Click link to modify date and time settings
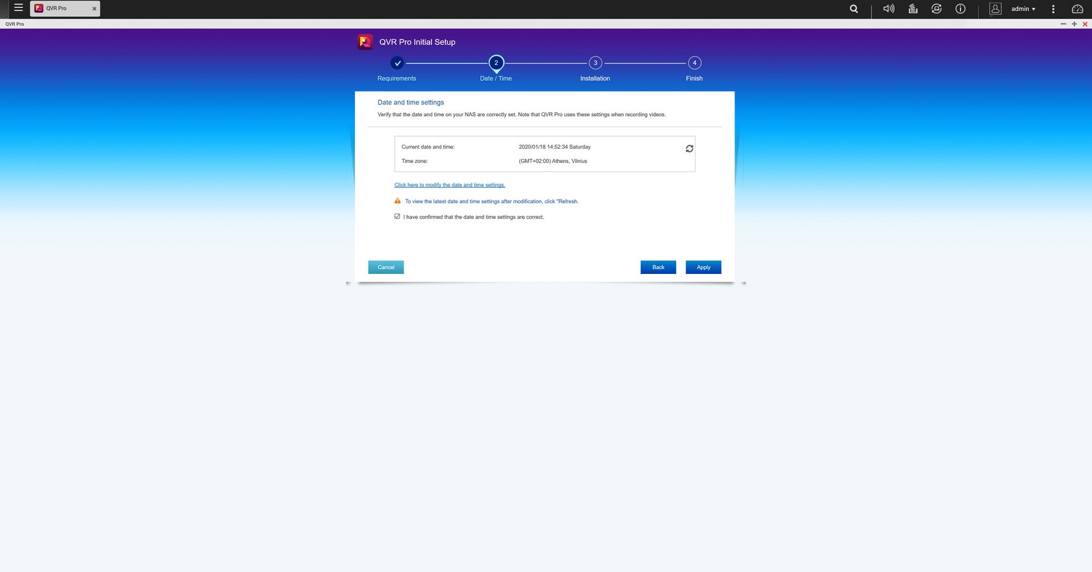Viewport: 1092px width, 572px height. tap(450, 185)
